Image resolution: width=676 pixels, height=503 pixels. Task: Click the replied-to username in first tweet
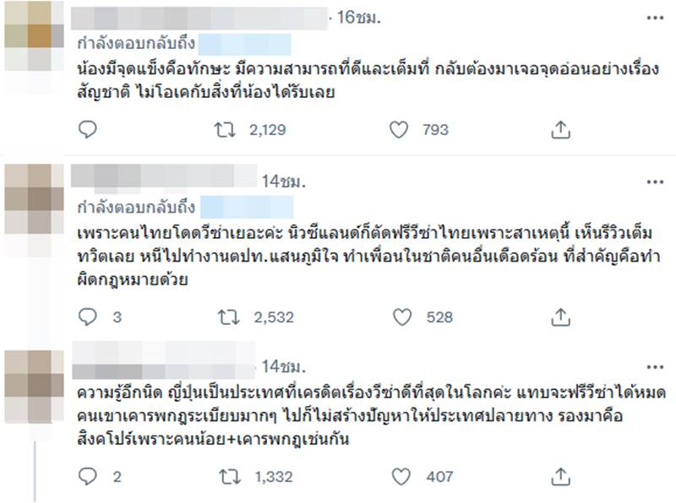247,43
